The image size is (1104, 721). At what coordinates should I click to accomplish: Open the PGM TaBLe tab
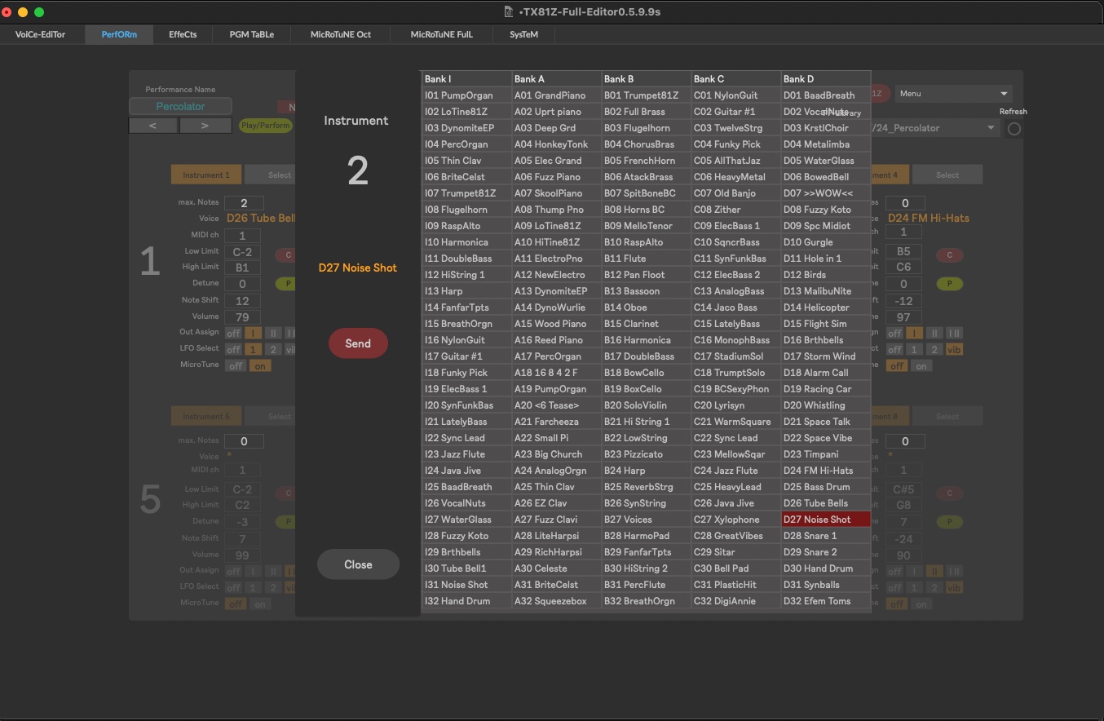click(x=252, y=34)
